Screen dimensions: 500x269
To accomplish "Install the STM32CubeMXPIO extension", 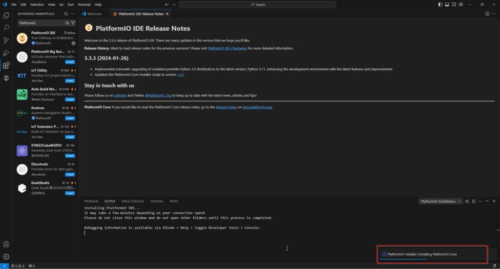I will click(70, 156).
